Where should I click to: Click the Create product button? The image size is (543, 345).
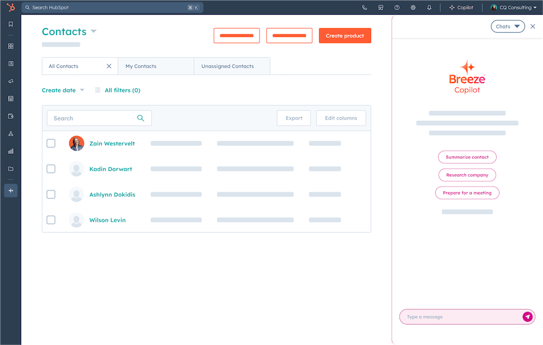[345, 36]
